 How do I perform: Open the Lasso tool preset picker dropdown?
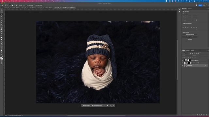click(6, 5)
